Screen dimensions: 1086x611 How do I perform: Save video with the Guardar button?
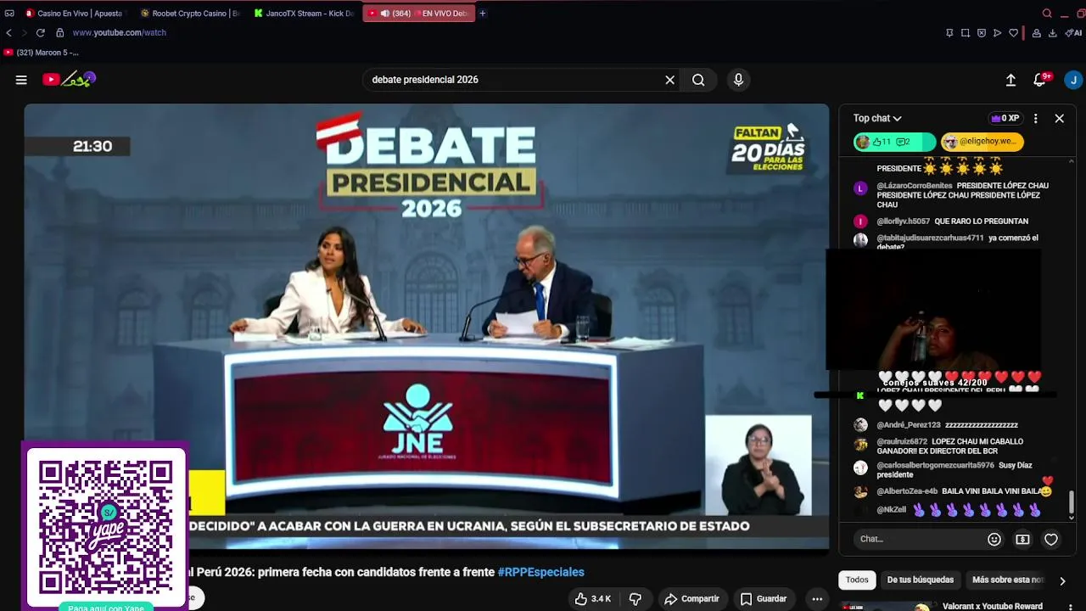[x=764, y=599]
